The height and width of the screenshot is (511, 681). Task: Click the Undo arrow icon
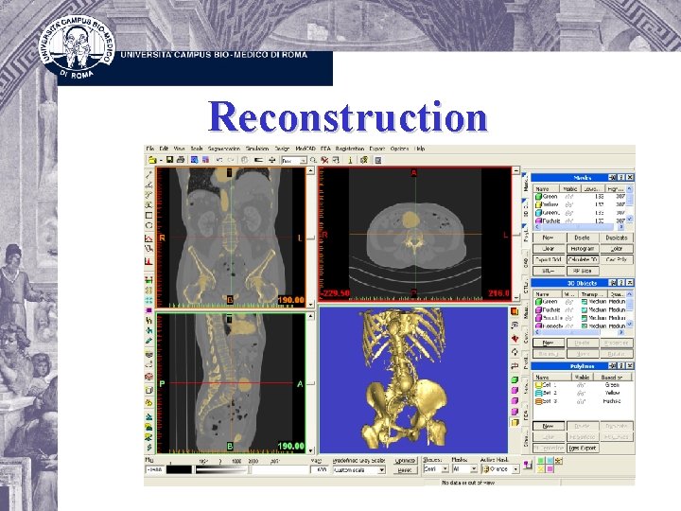pyautogui.click(x=219, y=160)
